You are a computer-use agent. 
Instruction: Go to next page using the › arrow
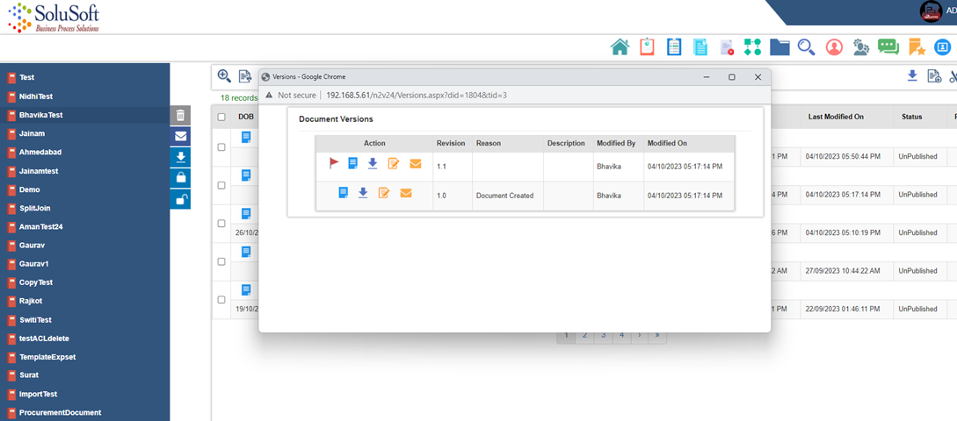pos(639,335)
